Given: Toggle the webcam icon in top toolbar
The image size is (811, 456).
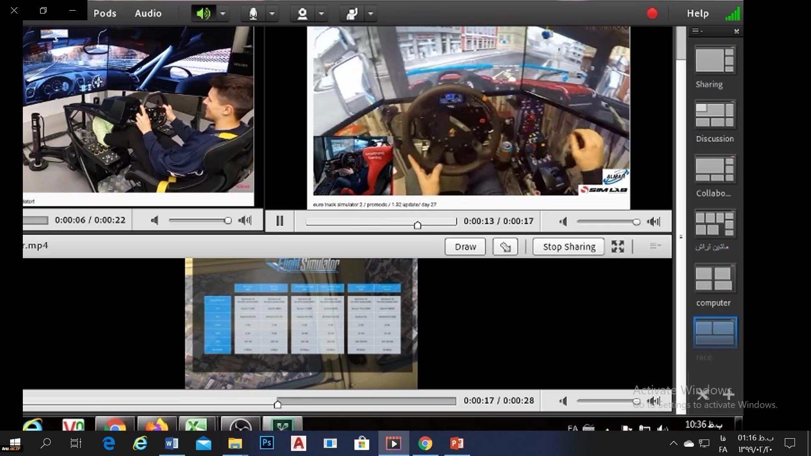Looking at the screenshot, I should (302, 14).
